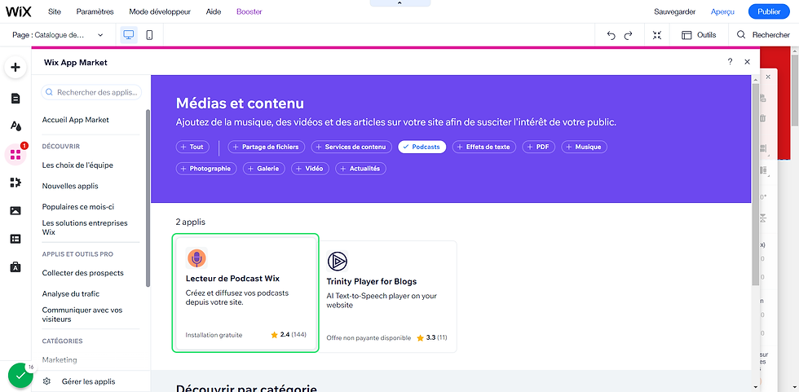
Task: Open the Trinity Player for Blogs card
Action: [386, 297]
